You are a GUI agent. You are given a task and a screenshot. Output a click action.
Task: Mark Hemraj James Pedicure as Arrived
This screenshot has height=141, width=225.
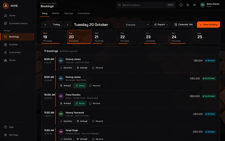[82, 68]
